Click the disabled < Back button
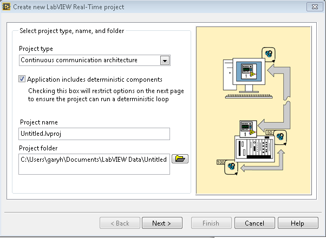326x238 pixels. tap(120, 223)
